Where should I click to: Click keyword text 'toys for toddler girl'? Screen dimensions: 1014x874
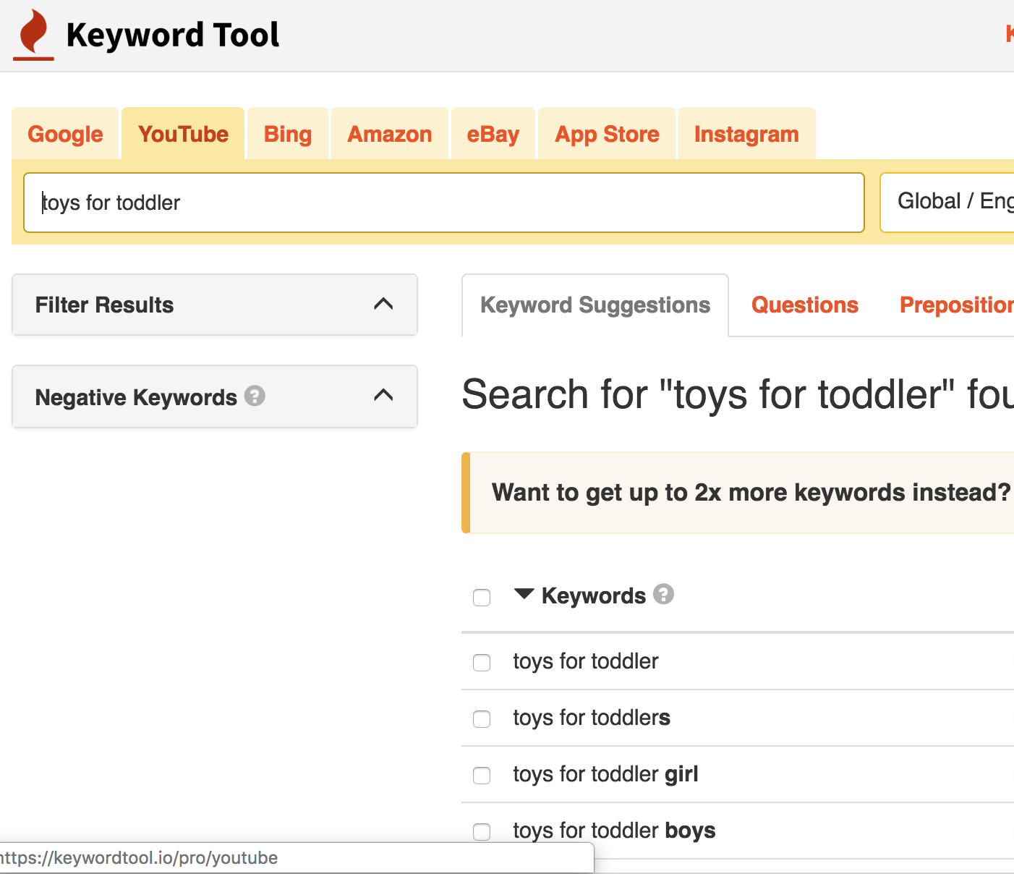point(605,774)
